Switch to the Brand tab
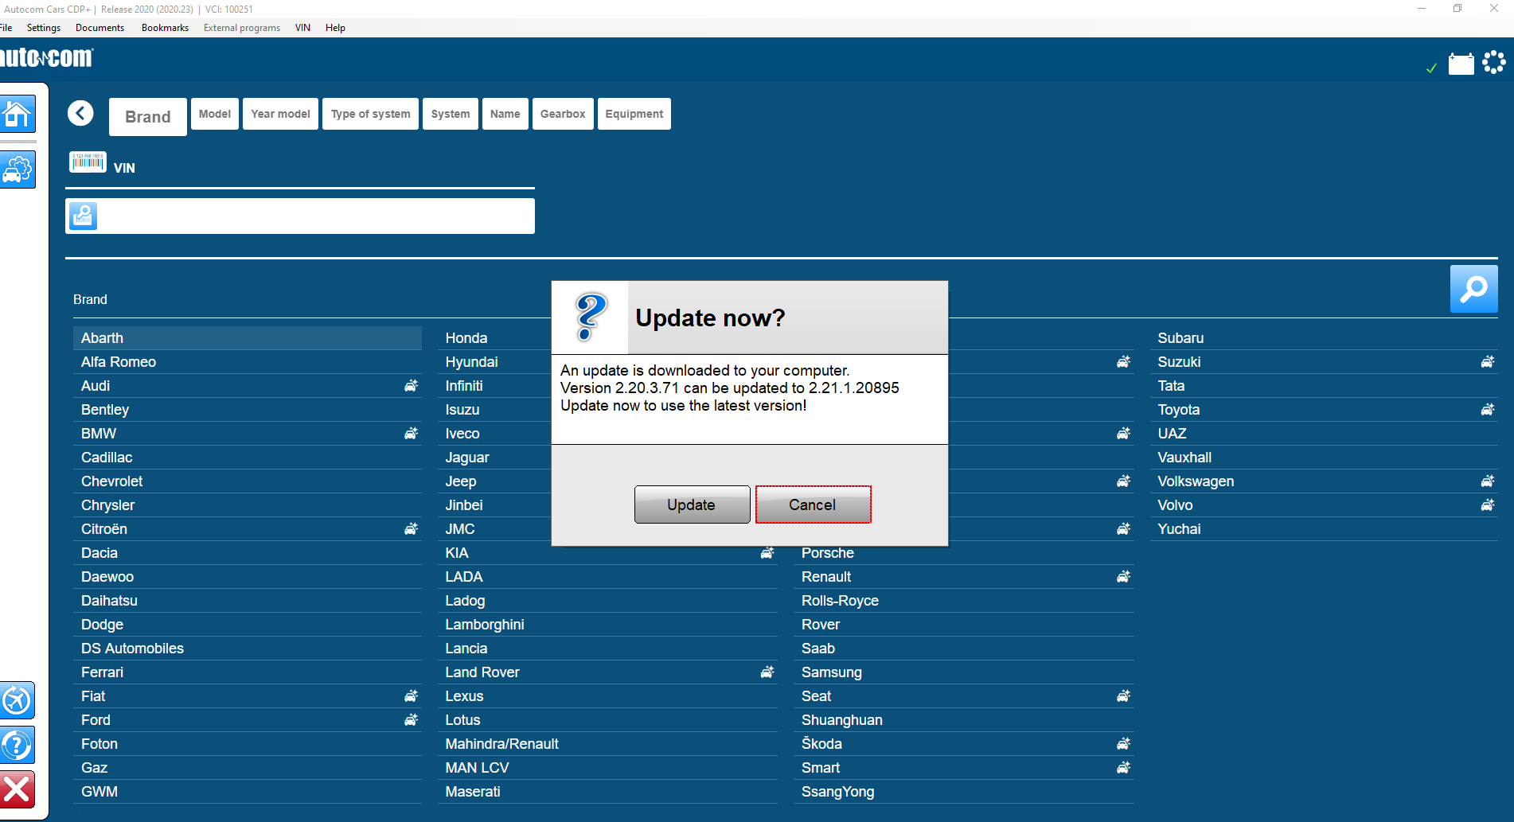This screenshot has height=822, width=1514. [148, 117]
